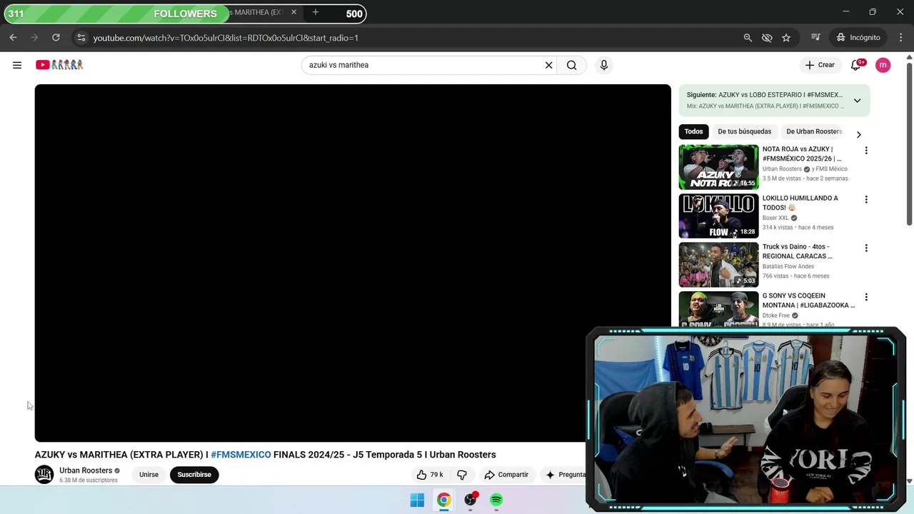Open Batallas Flow Andes channel name

click(x=788, y=266)
